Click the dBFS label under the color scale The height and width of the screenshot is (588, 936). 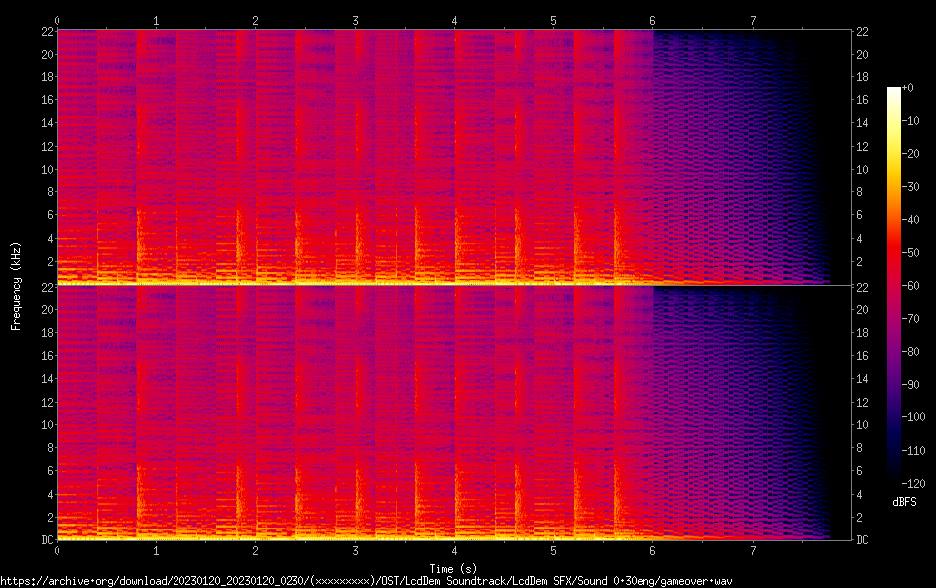[x=903, y=502]
